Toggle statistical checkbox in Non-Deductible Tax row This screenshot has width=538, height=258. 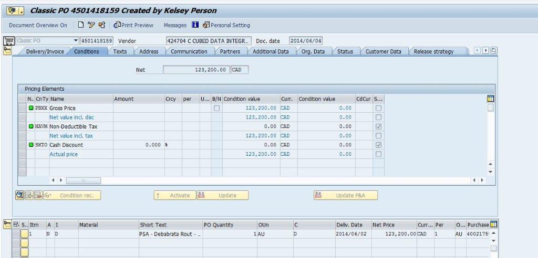(378, 126)
